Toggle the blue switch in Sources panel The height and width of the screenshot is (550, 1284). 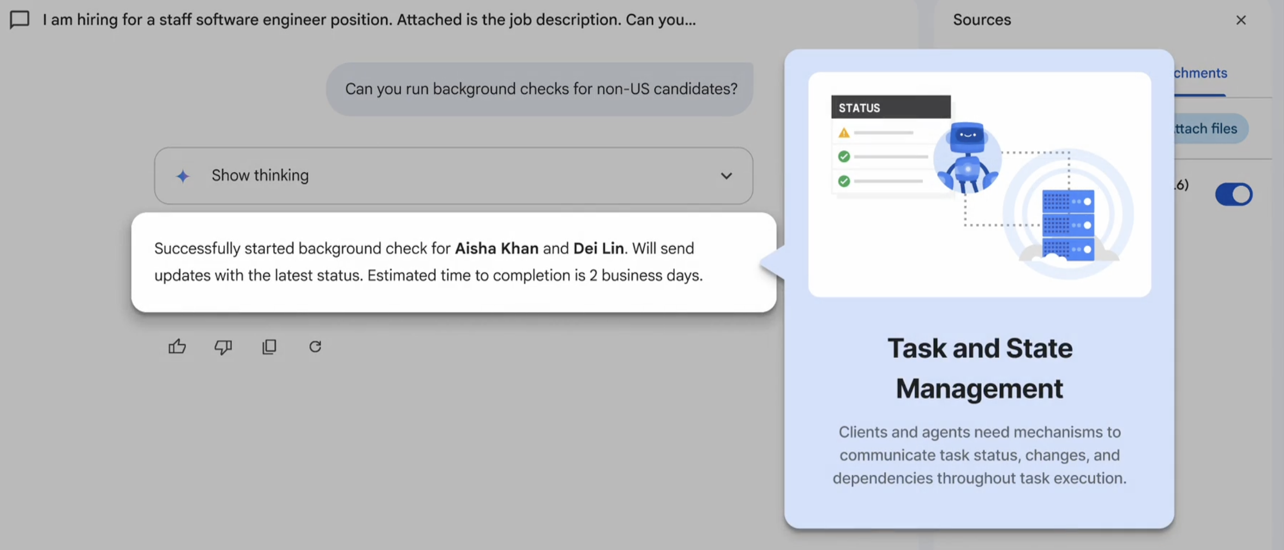(1234, 194)
